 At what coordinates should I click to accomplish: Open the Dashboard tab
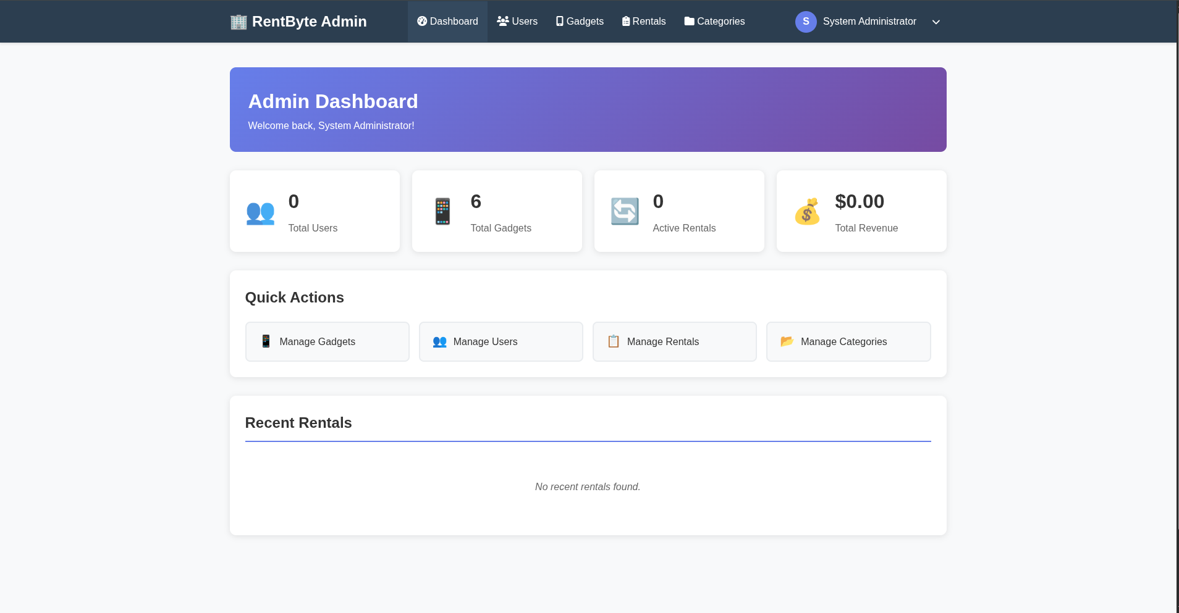pyautogui.click(x=447, y=21)
